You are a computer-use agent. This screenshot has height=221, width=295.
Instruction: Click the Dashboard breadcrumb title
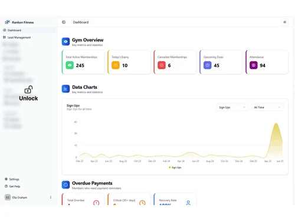coord(81,22)
